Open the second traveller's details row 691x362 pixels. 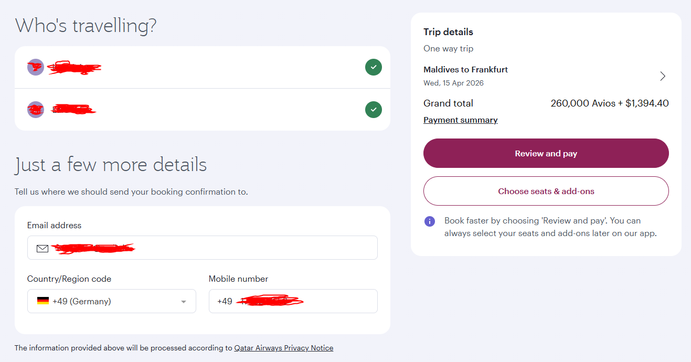click(210, 110)
